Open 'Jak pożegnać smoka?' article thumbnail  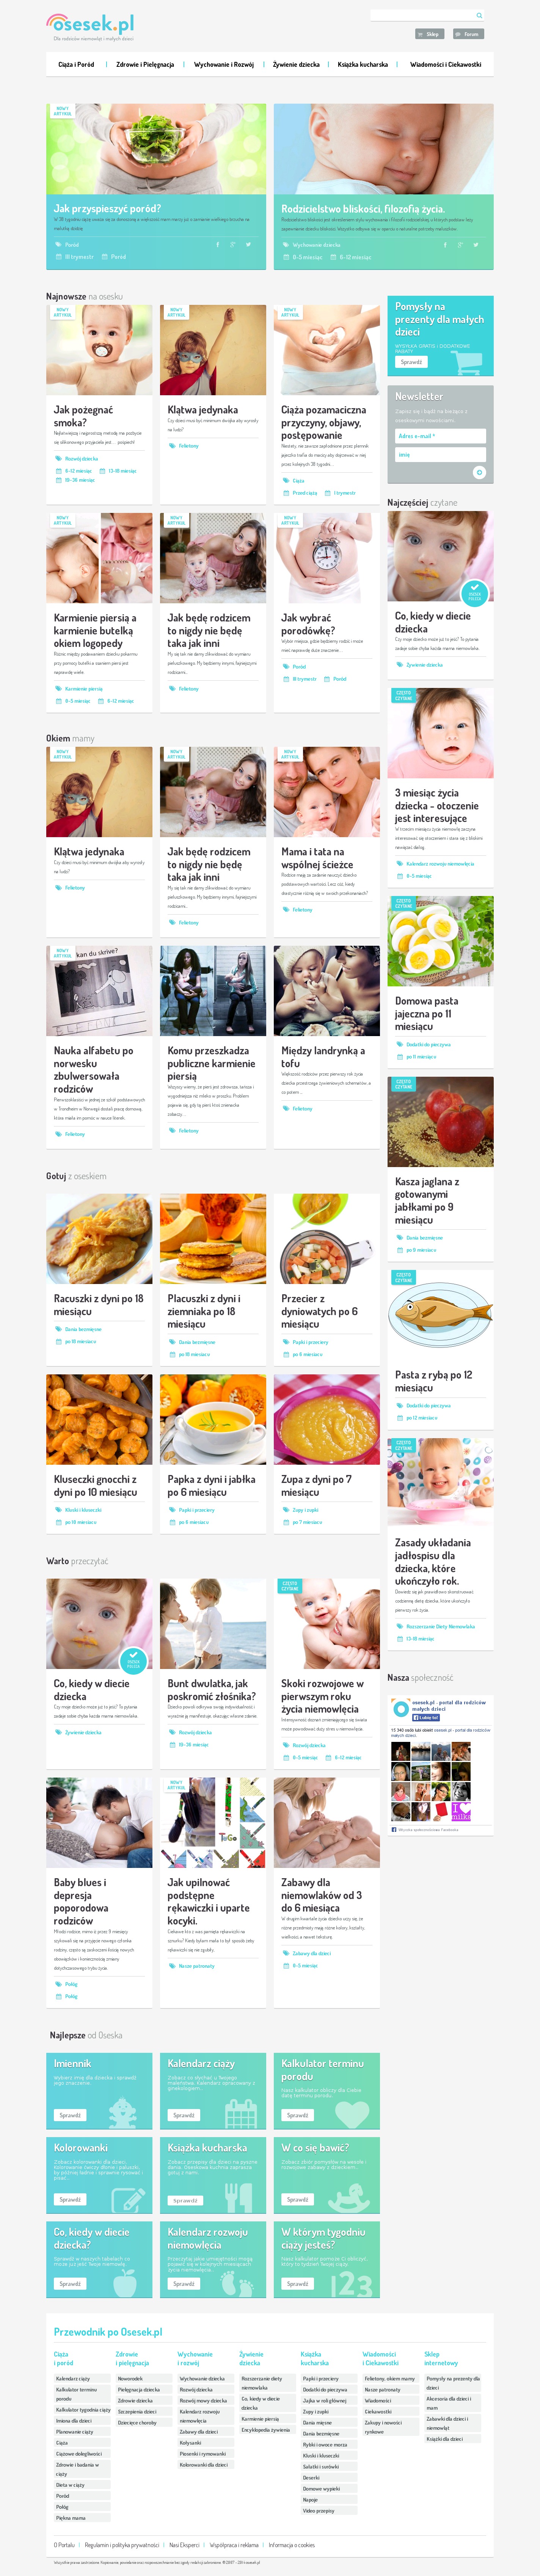point(99,350)
